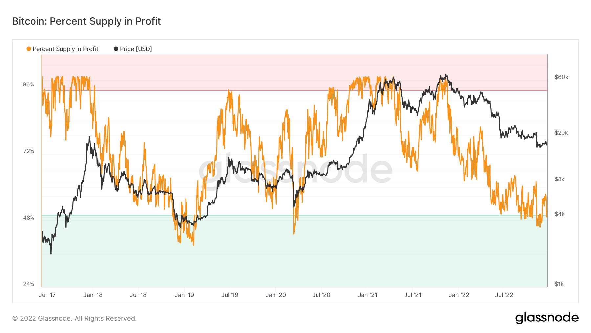Click the 48% left axis label
The height and width of the screenshot is (333, 591).
[29, 218]
